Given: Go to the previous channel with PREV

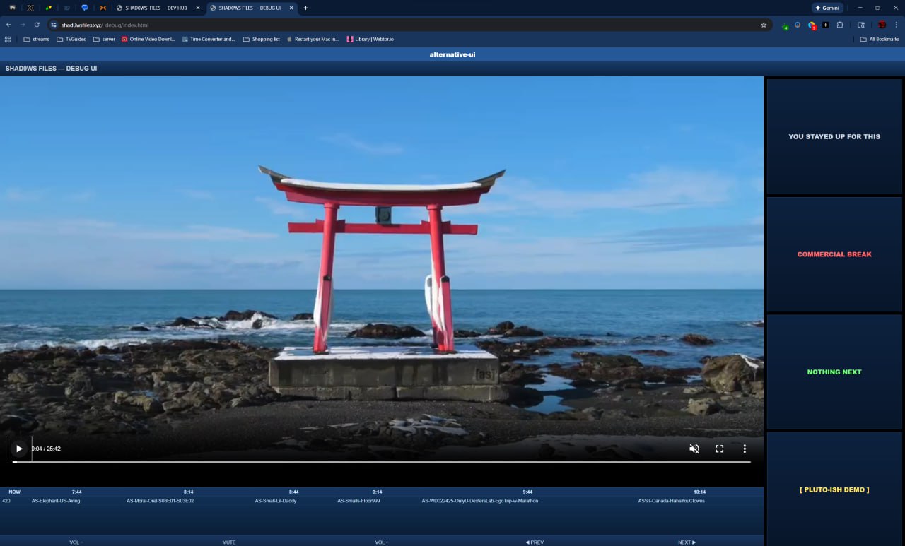Looking at the screenshot, I should pyautogui.click(x=535, y=542).
